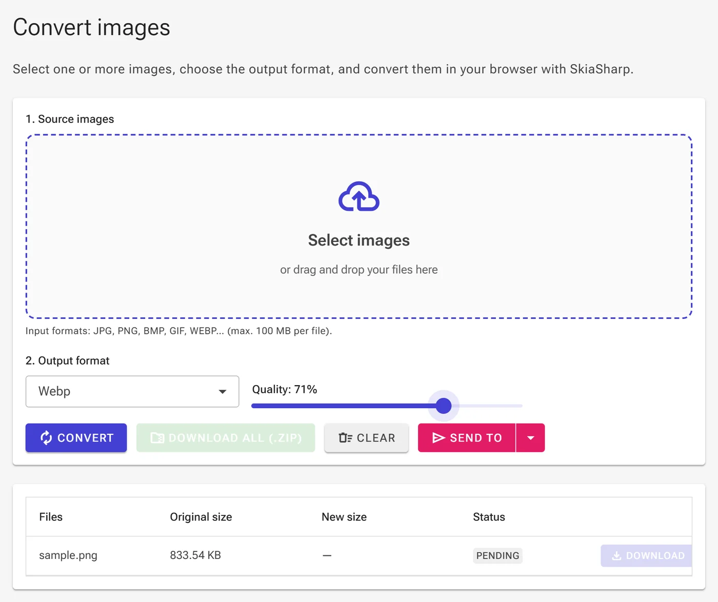Click the New size column header
The height and width of the screenshot is (602, 718).
tap(344, 517)
